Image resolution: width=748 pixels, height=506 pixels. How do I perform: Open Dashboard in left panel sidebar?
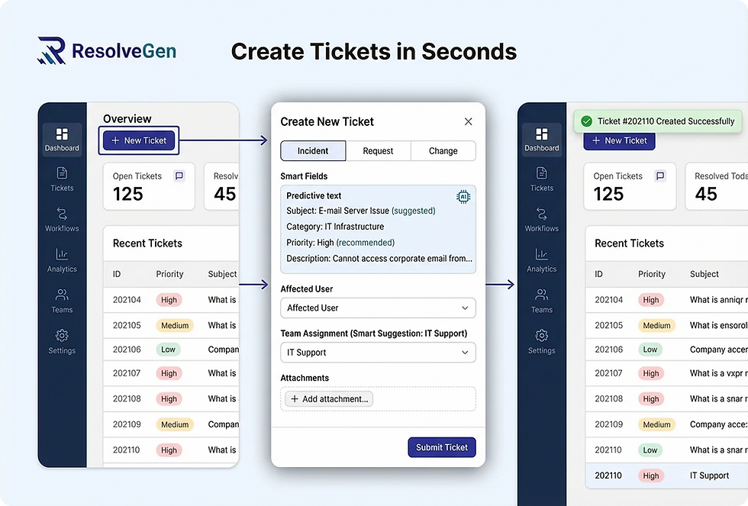(62, 139)
